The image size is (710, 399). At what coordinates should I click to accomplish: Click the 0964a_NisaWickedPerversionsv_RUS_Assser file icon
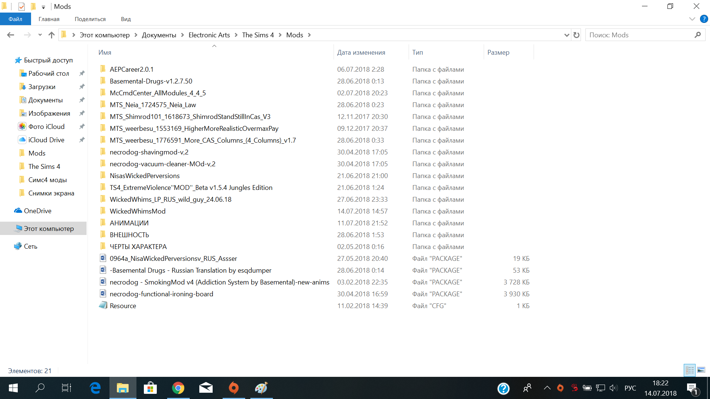103,258
